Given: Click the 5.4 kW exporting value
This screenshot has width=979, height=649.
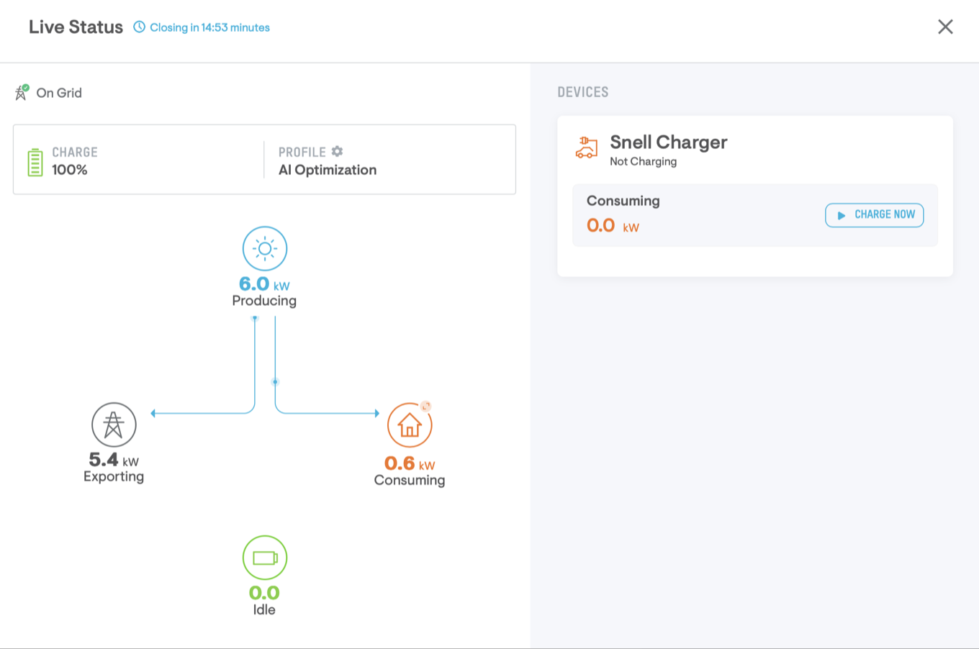Looking at the screenshot, I should click(x=113, y=460).
